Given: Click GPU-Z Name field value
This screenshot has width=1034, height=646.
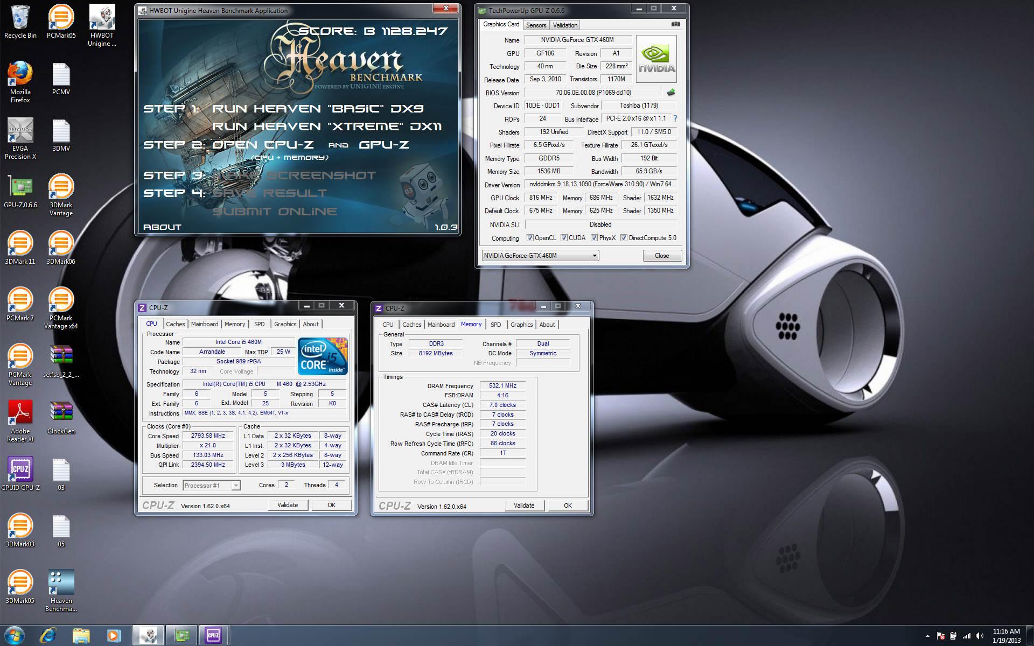Looking at the screenshot, I should click(x=578, y=40).
